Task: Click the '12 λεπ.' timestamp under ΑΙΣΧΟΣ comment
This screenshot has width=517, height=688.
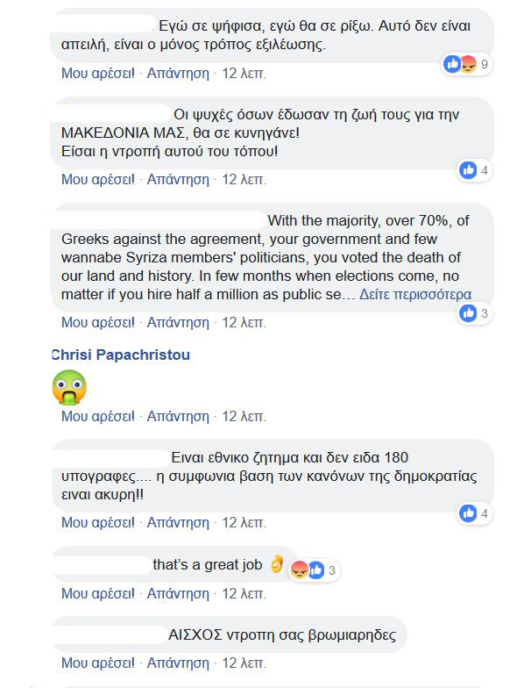Action: pos(244,663)
